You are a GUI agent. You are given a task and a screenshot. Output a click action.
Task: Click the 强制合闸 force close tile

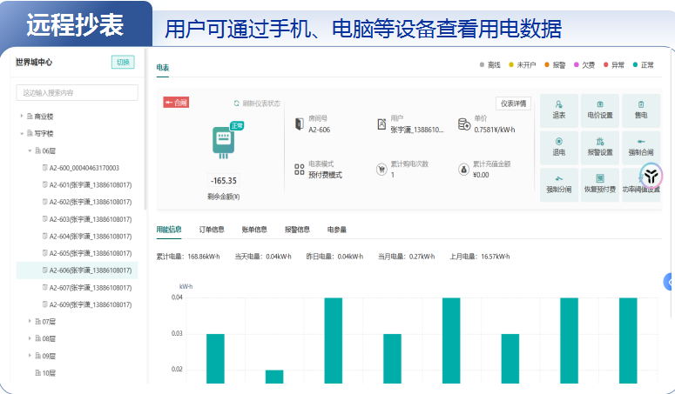point(640,147)
